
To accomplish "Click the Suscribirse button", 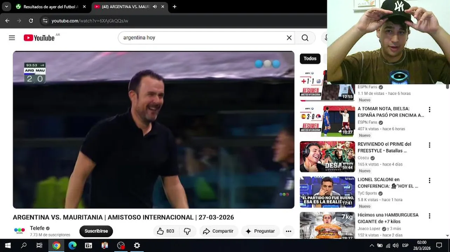I will click(x=96, y=231).
